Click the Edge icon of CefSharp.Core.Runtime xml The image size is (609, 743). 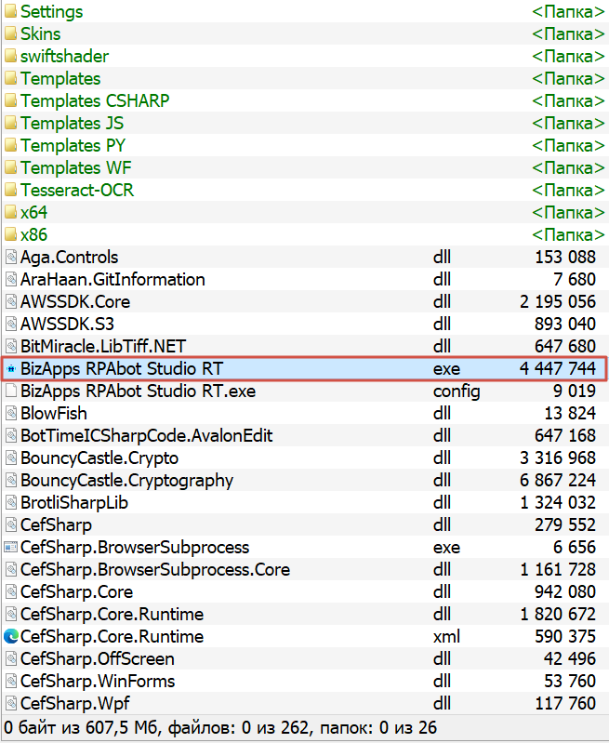(x=11, y=636)
